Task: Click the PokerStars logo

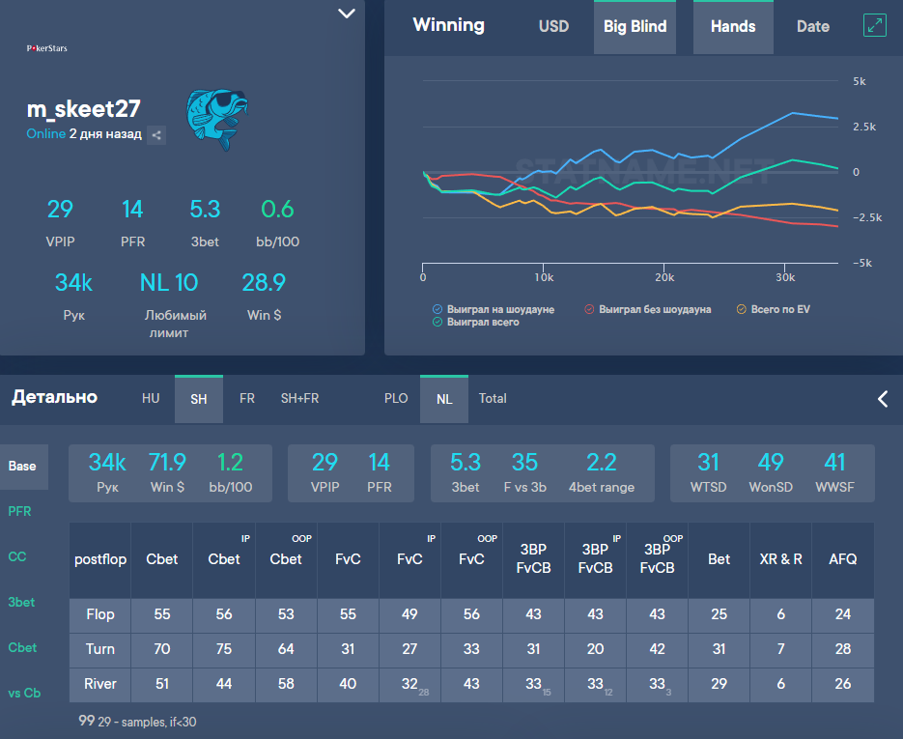Action: 46,47
